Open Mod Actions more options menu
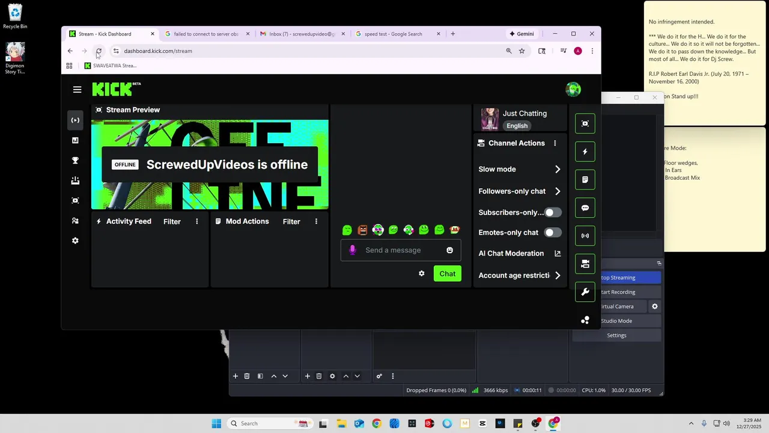The image size is (769, 433). click(x=316, y=221)
